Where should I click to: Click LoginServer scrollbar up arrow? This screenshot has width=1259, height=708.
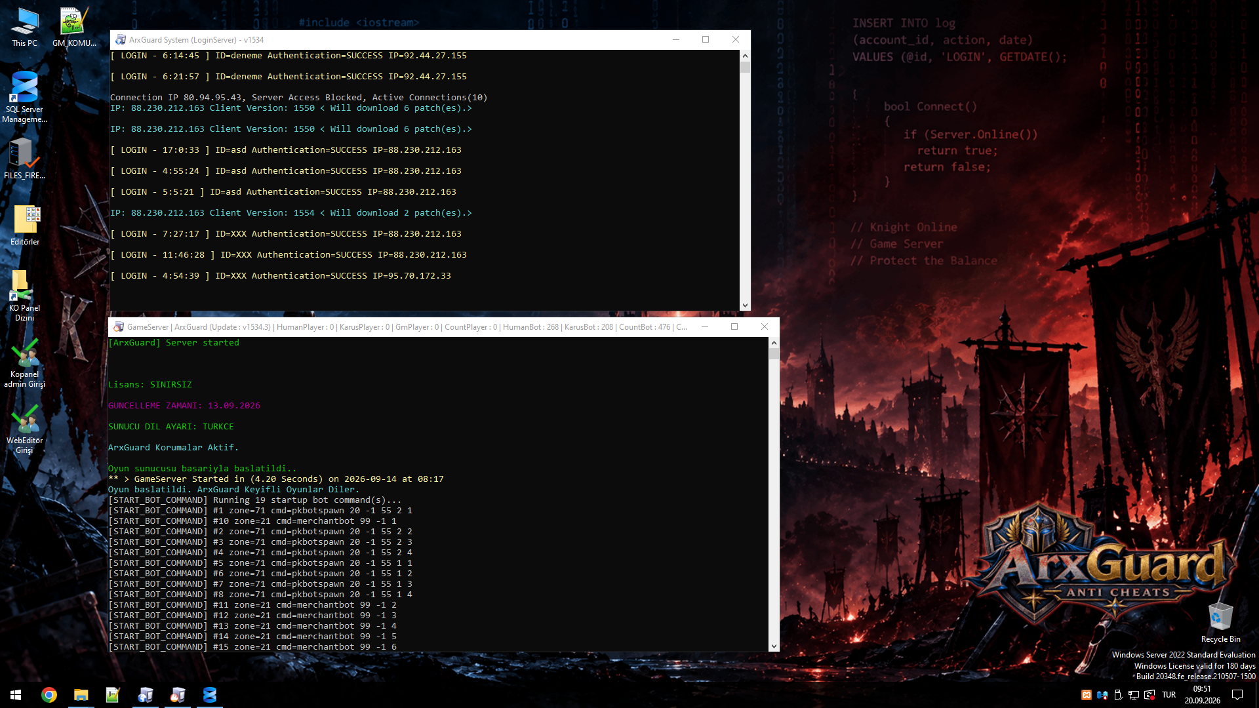point(745,56)
